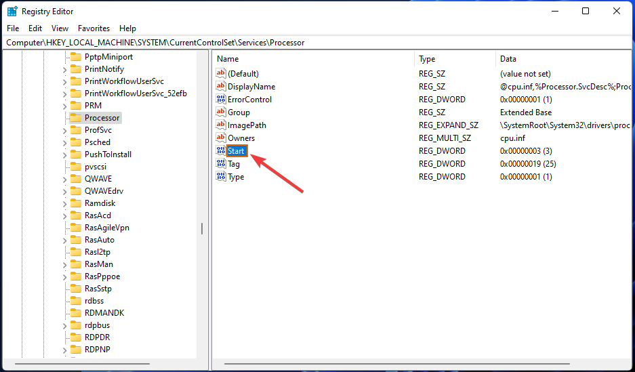The width and height of the screenshot is (635, 372).
Task: Click the RDPDR folder icon
Action: [76, 337]
